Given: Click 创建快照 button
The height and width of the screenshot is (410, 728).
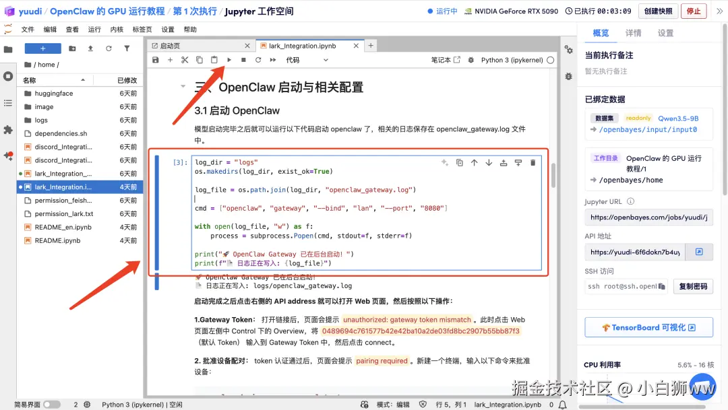Looking at the screenshot, I should pos(659,11).
